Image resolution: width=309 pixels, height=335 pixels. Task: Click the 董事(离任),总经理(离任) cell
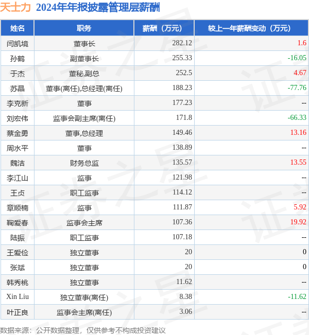tap(84, 89)
